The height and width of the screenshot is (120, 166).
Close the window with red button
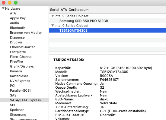coord(4,3)
